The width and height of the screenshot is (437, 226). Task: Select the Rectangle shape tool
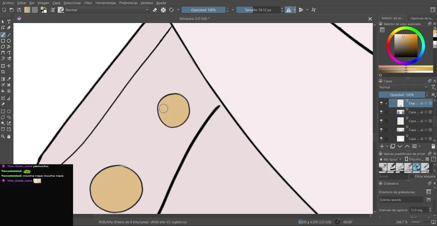coord(3,41)
